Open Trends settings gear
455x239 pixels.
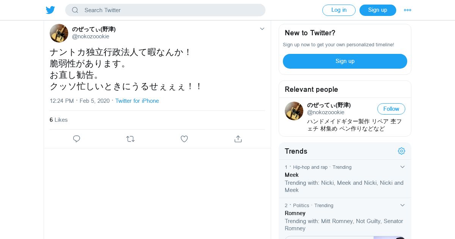pos(402,151)
